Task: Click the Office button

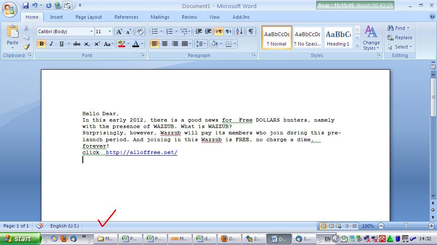Action: tap(9, 9)
